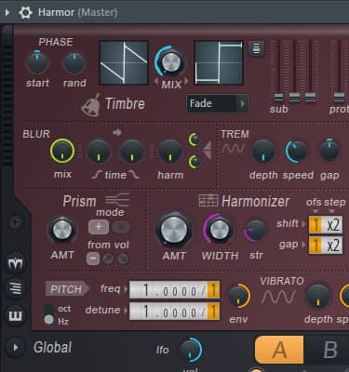The height and width of the screenshot is (372, 349).
Task: Click the upper small green blur knob
Action: point(195,139)
